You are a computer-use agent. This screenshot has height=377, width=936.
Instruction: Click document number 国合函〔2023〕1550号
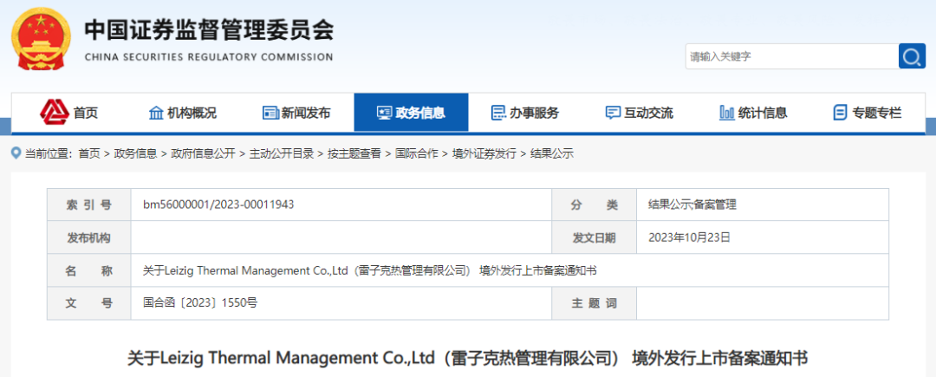pos(200,303)
